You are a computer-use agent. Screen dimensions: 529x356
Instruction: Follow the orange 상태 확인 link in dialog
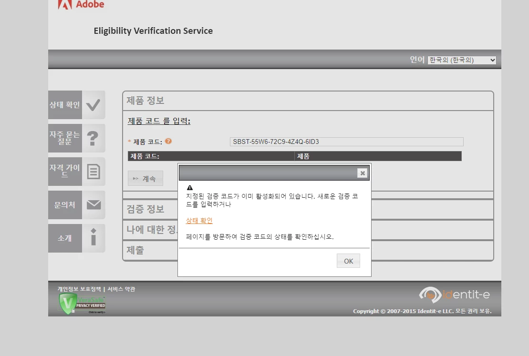click(x=199, y=221)
